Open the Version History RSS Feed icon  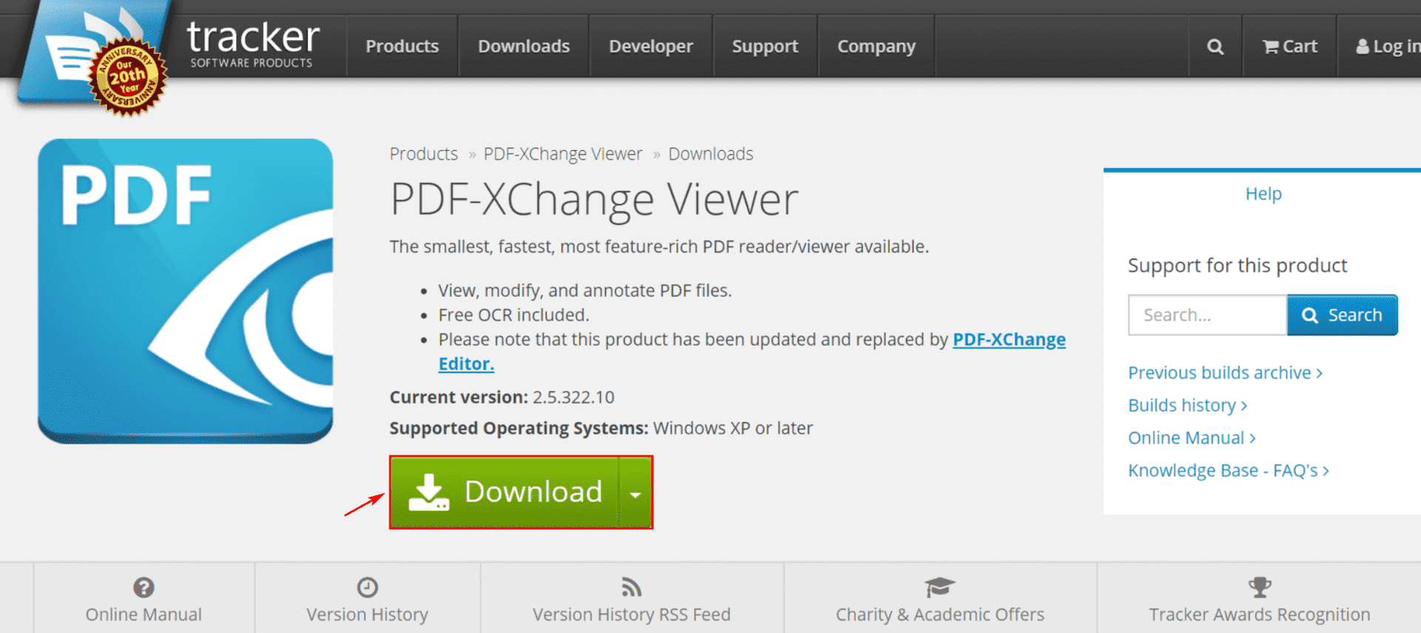coord(631,587)
